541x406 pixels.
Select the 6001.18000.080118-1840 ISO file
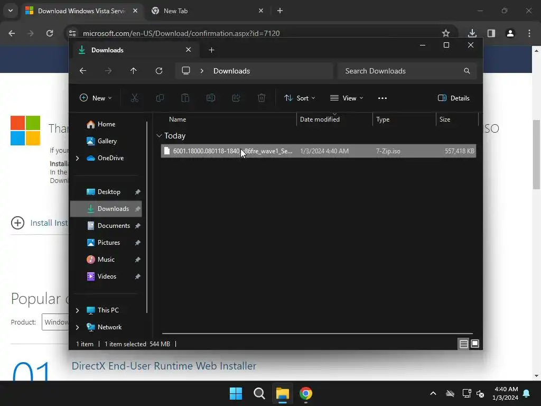[319, 151]
